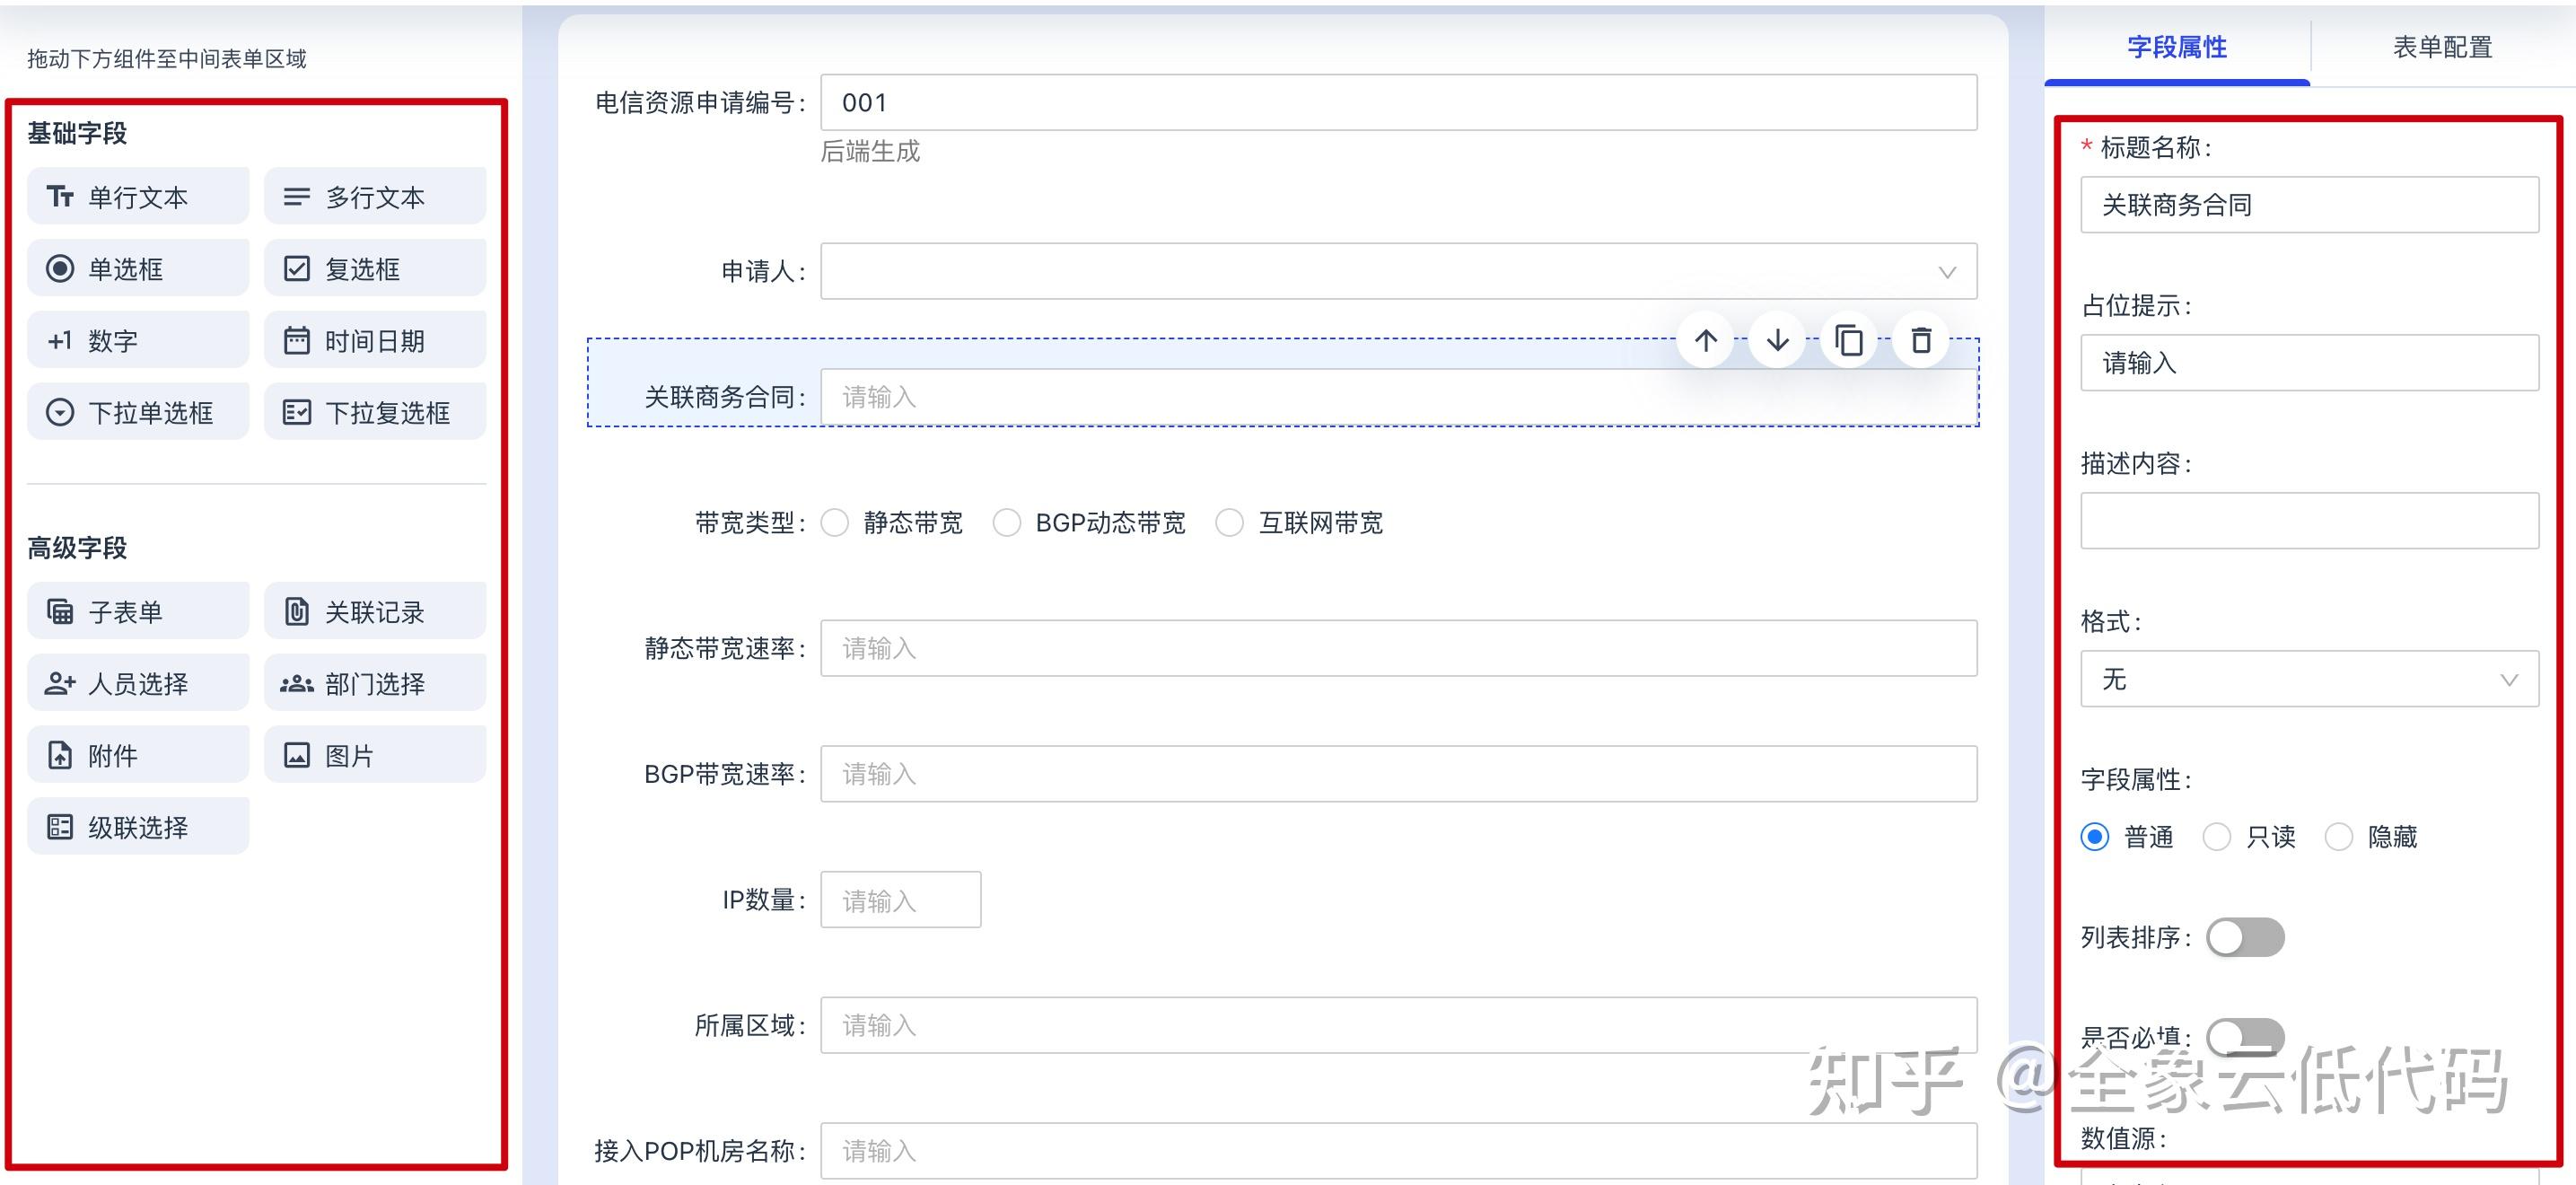Click the 关联记录 linked record component

click(x=375, y=611)
